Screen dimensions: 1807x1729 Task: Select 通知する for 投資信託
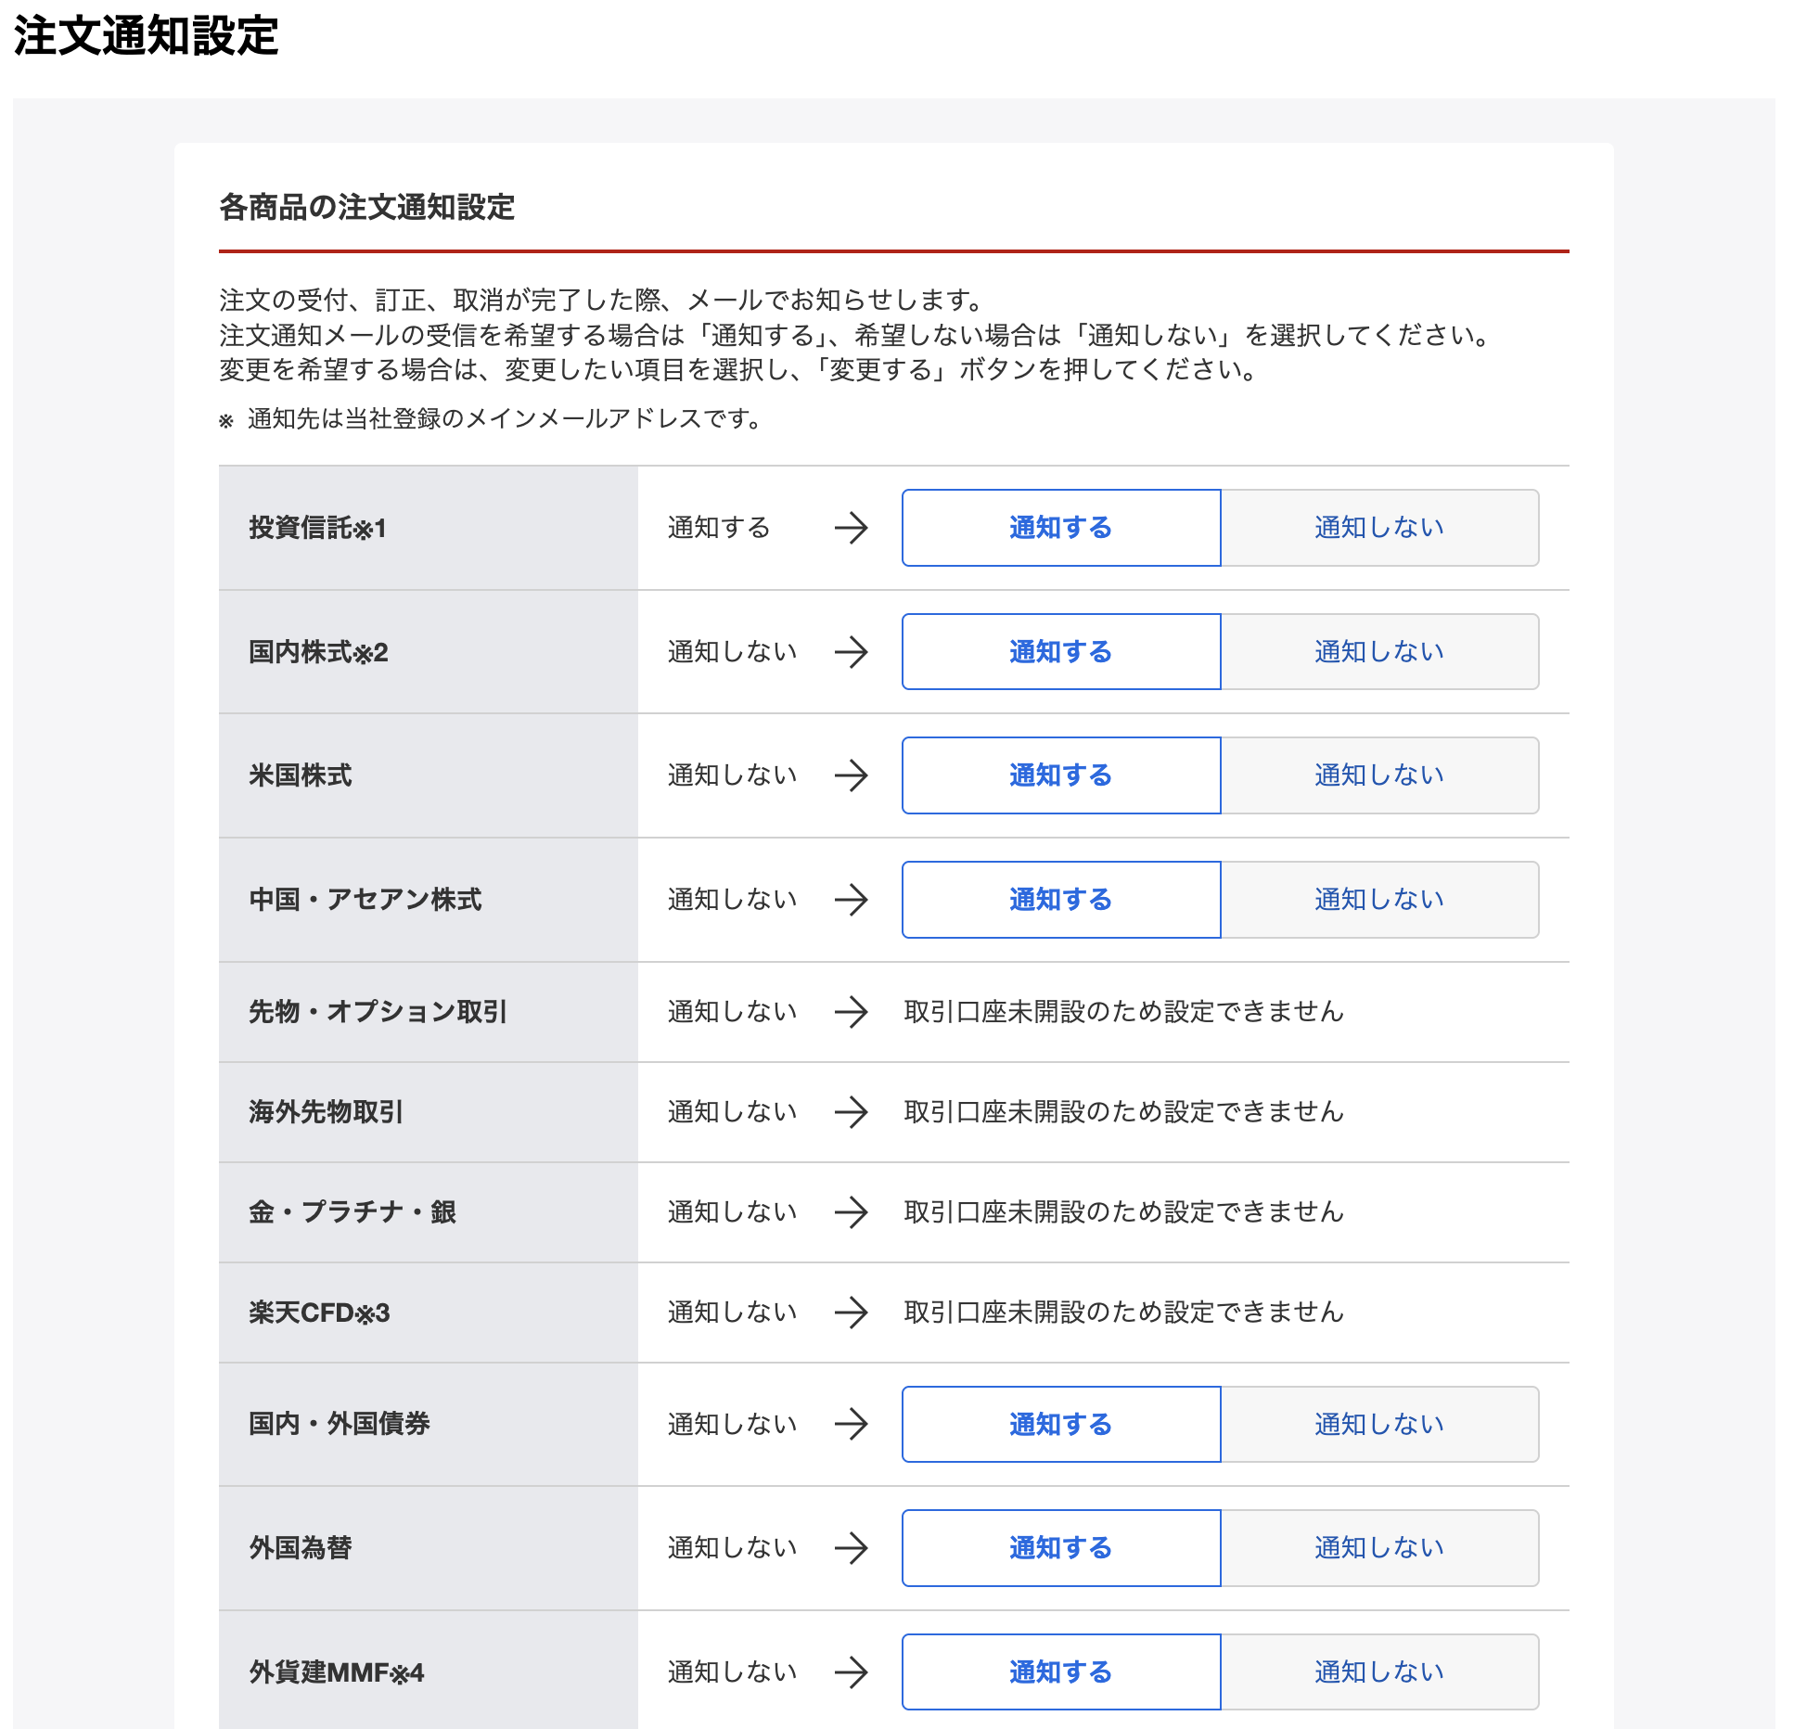coord(1061,528)
